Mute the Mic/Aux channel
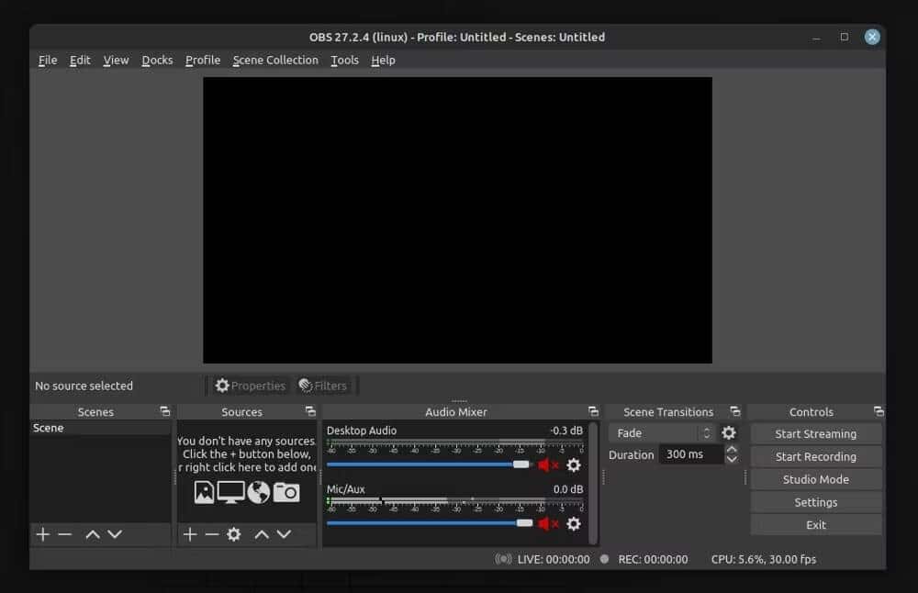The height and width of the screenshot is (593, 918). coord(543,523)
